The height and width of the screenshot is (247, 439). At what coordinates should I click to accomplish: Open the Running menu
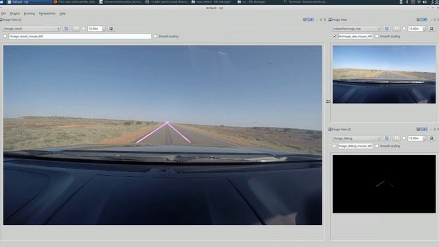coord(29,14)
